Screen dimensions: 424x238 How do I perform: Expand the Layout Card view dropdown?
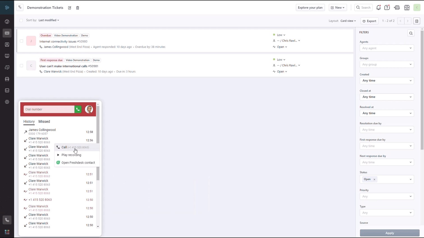[348, 21]
